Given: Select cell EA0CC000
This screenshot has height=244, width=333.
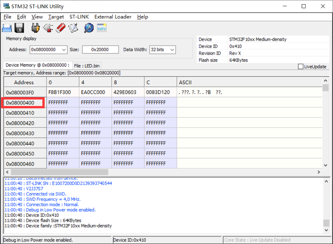Looking at the screenshot, I should (x=95, y=93).
